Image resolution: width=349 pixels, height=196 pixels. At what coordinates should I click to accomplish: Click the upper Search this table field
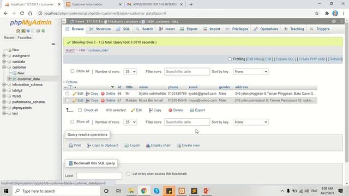[187, 71]
